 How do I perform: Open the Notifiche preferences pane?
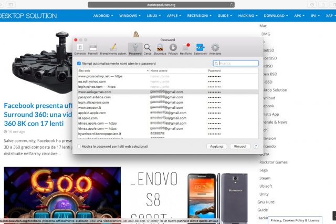185,49
